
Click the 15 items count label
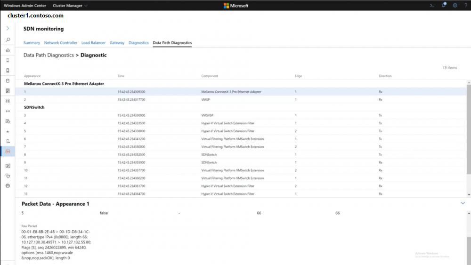click(450, 67)
